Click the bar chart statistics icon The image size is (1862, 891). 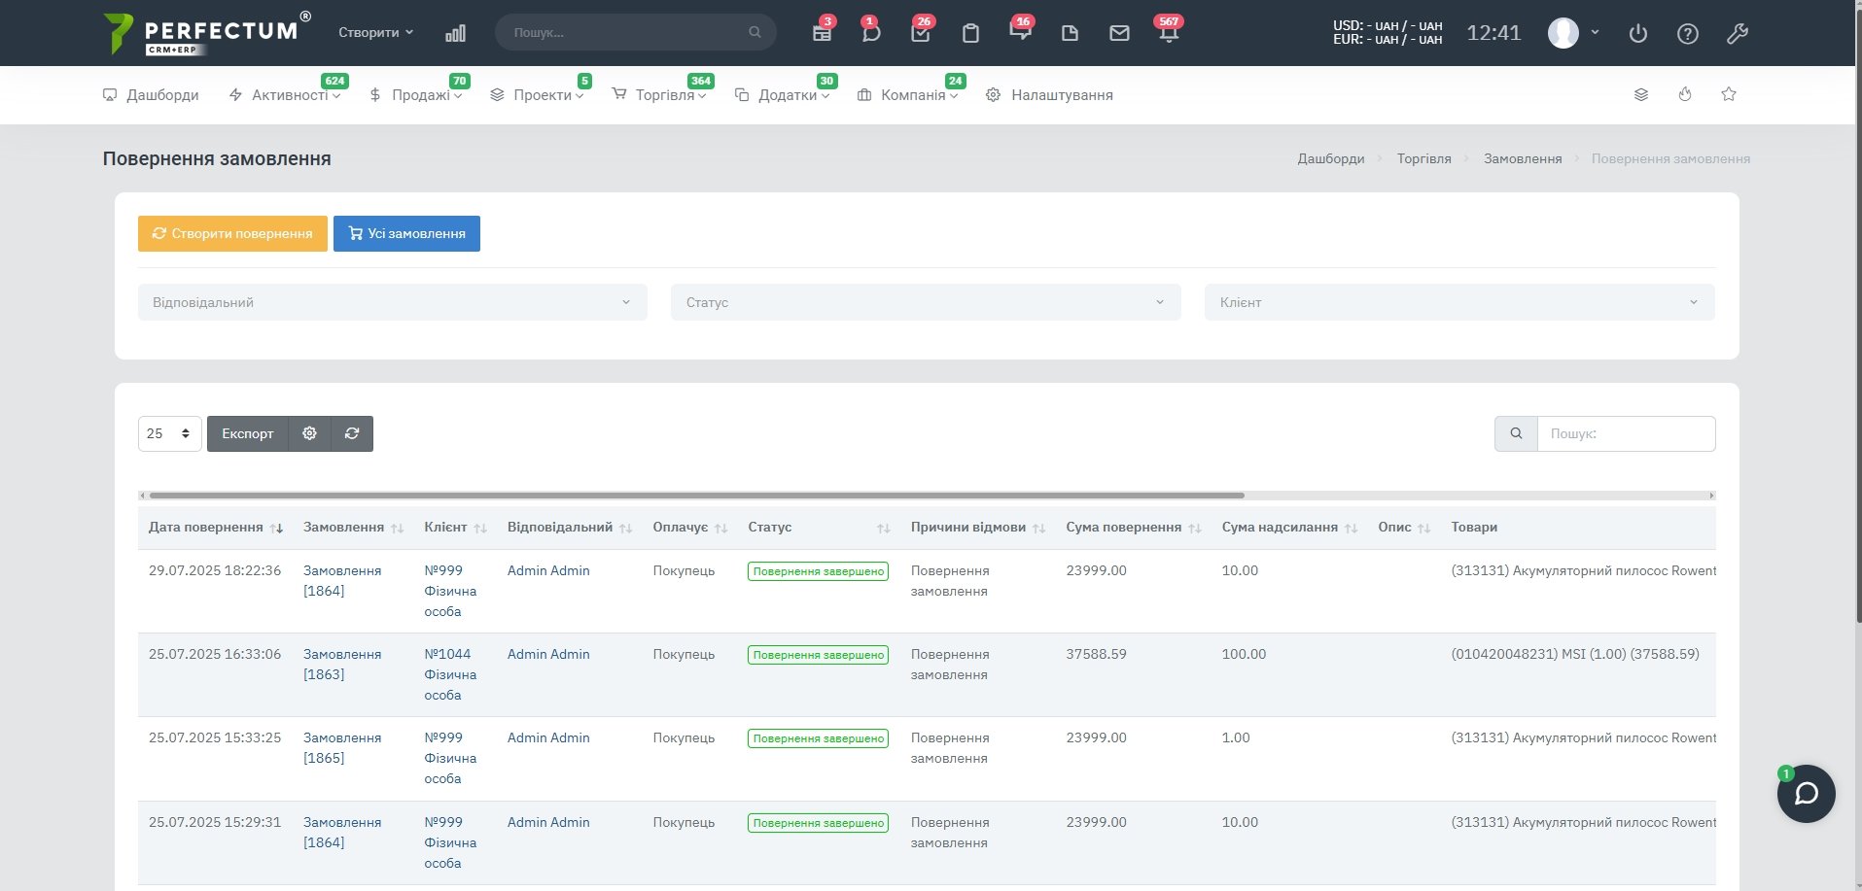pos(455,33)
